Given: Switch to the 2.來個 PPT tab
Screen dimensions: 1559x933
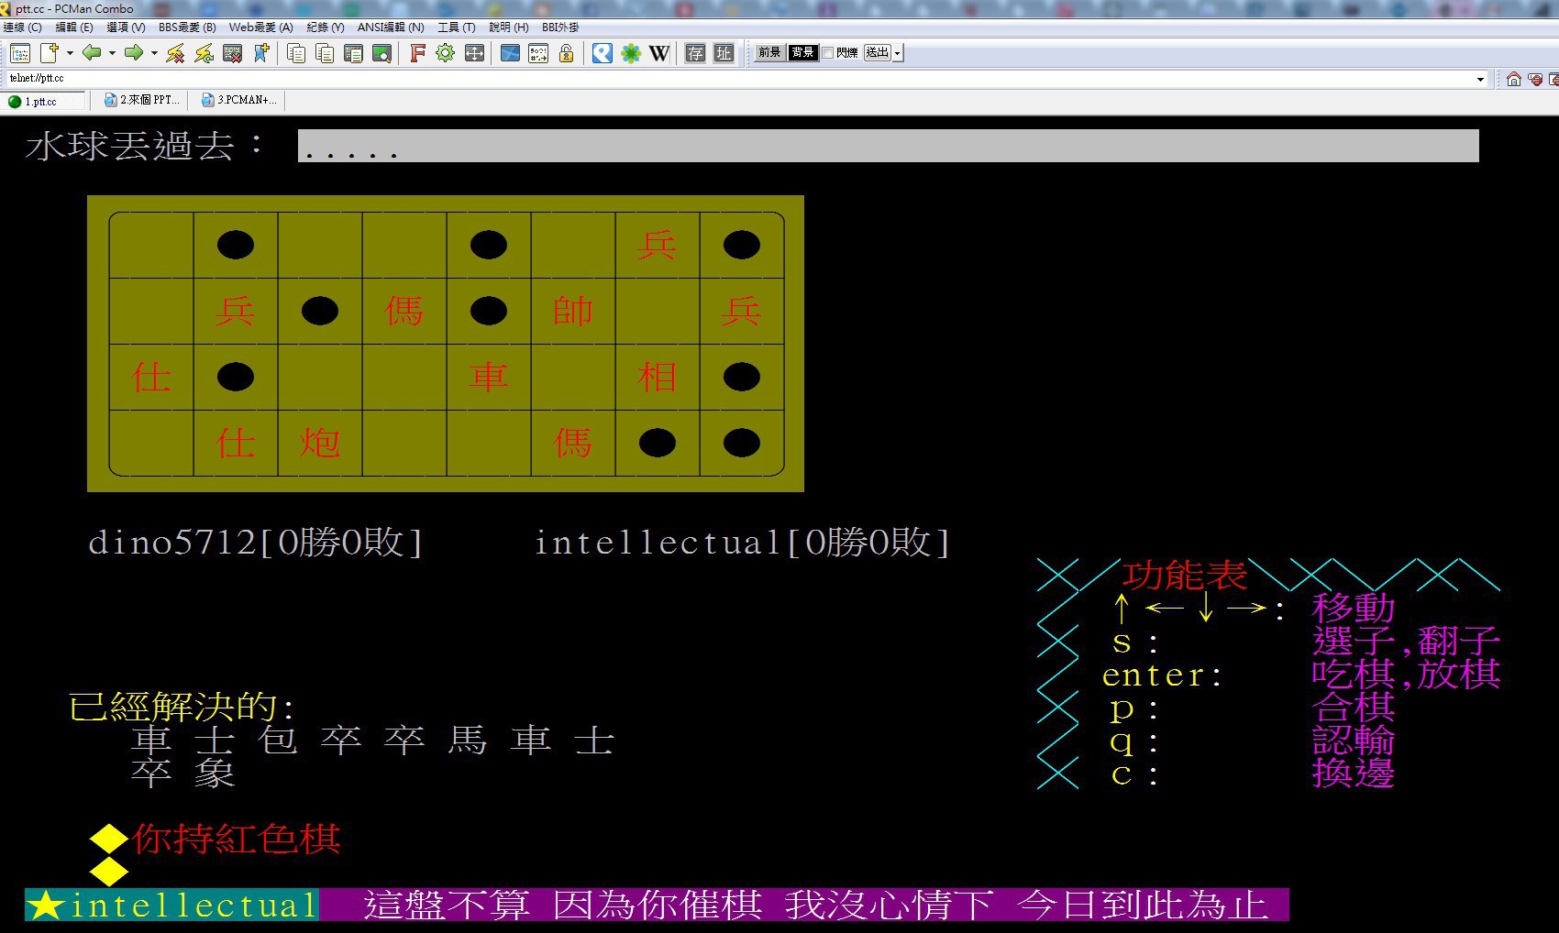Looking at the screenshot, I should coord(143,101).
